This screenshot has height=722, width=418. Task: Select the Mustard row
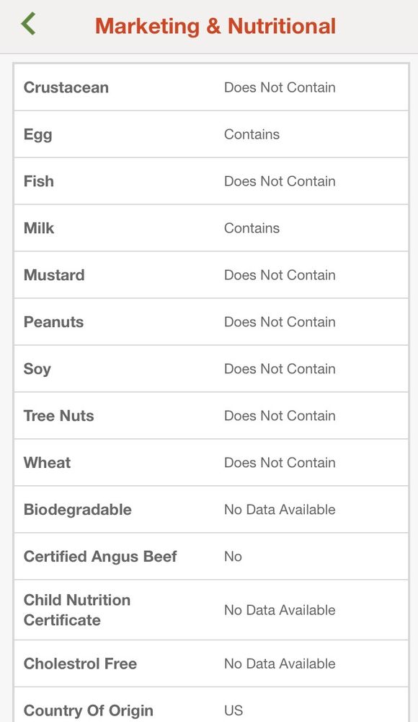[x=211, y=275]
